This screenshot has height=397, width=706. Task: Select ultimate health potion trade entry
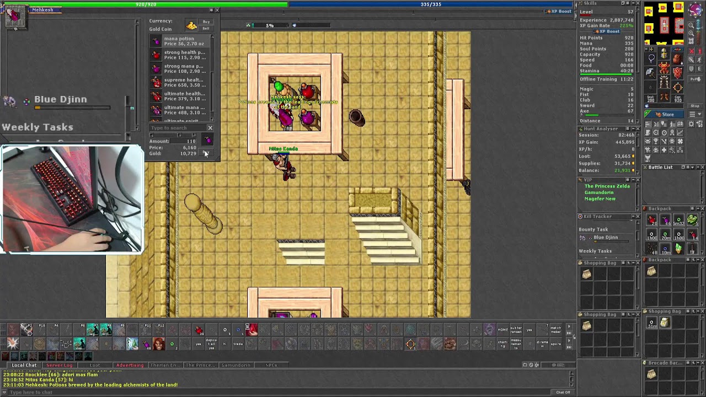pyautogui.click(x=178, y=96)
